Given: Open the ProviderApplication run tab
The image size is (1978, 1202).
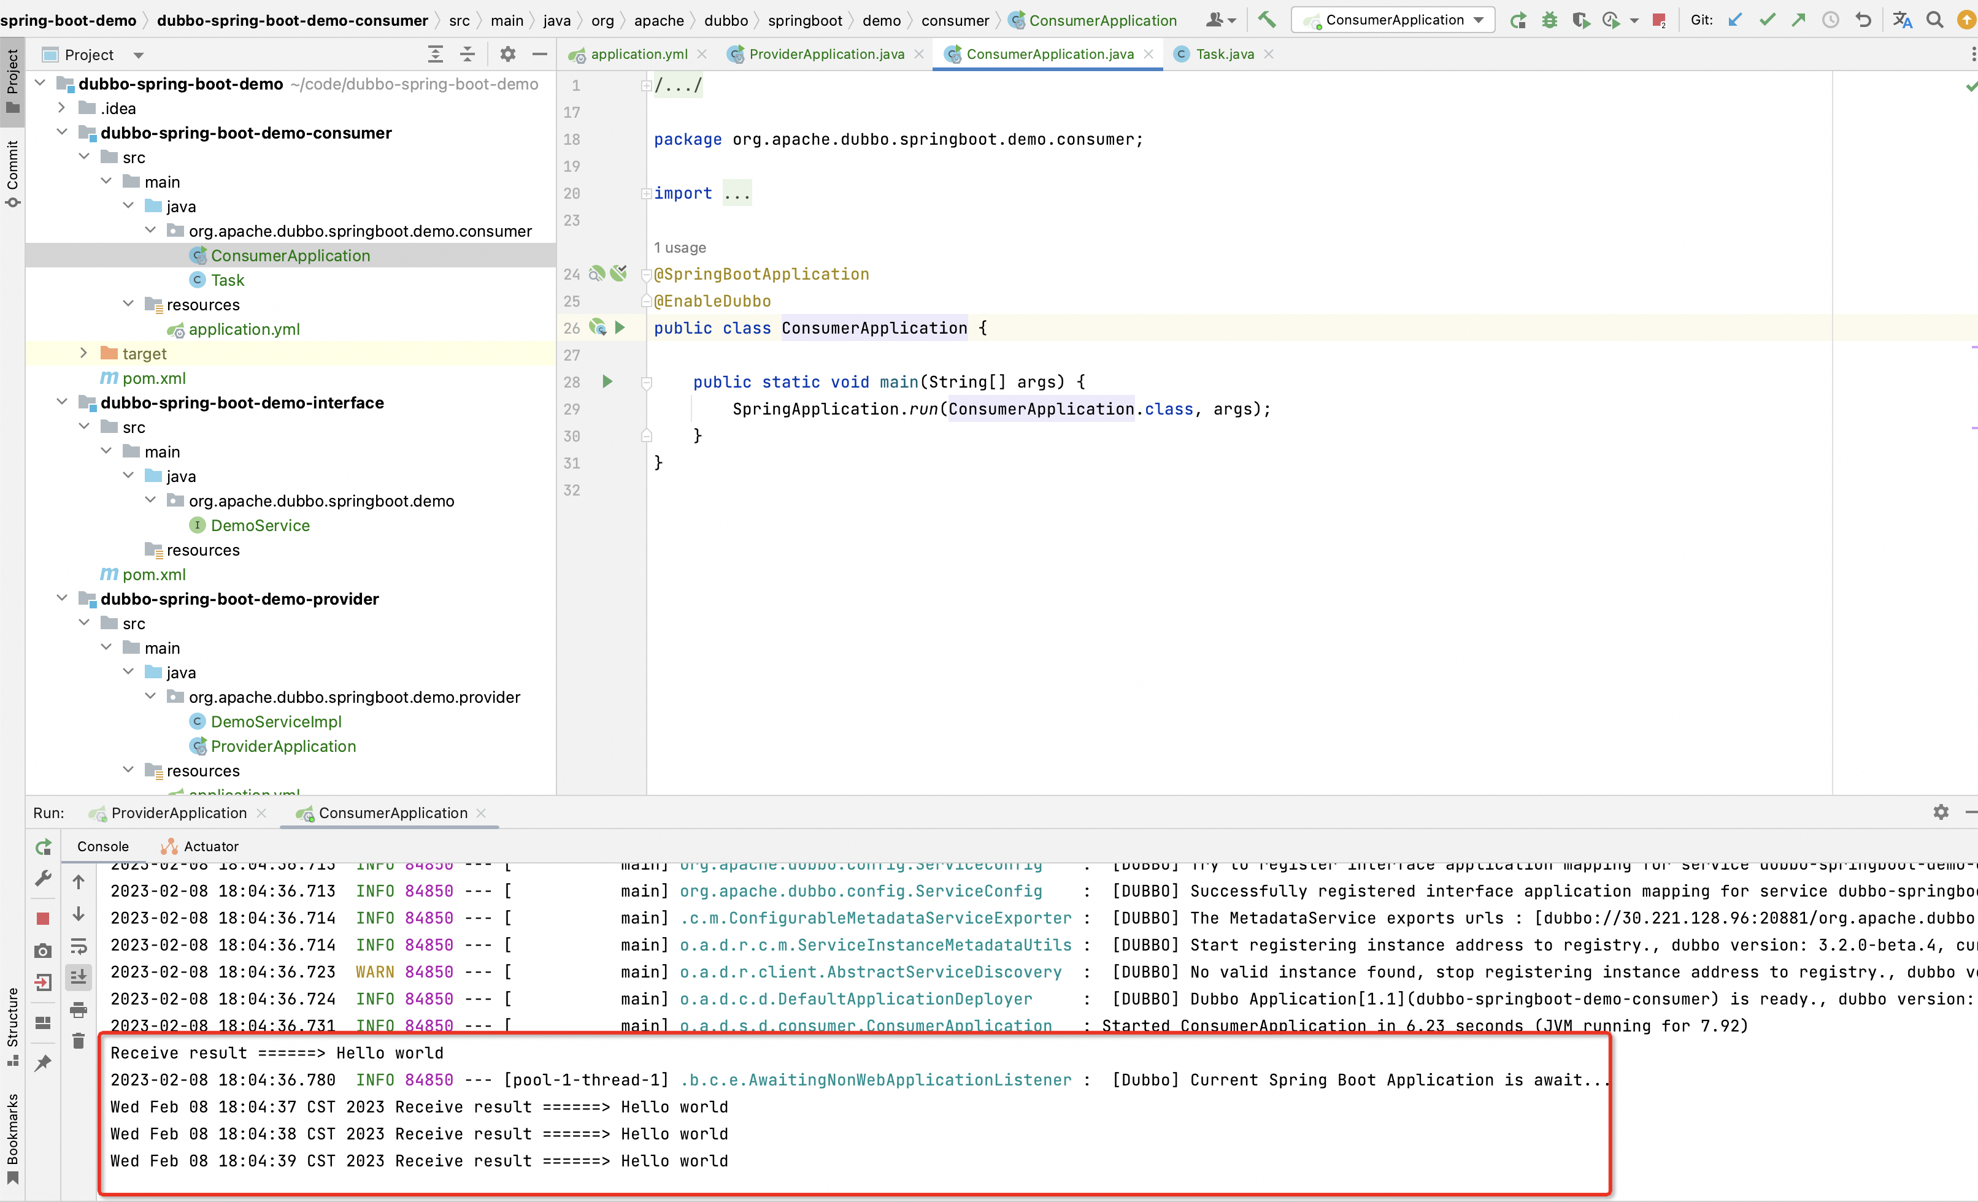Looking at the screenshot, I should point(178,813).
